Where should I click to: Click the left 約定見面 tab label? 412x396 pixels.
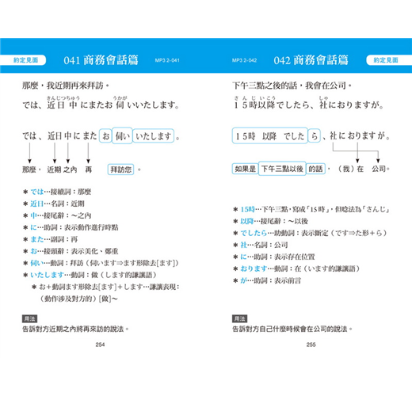click(x=25, y=60)
